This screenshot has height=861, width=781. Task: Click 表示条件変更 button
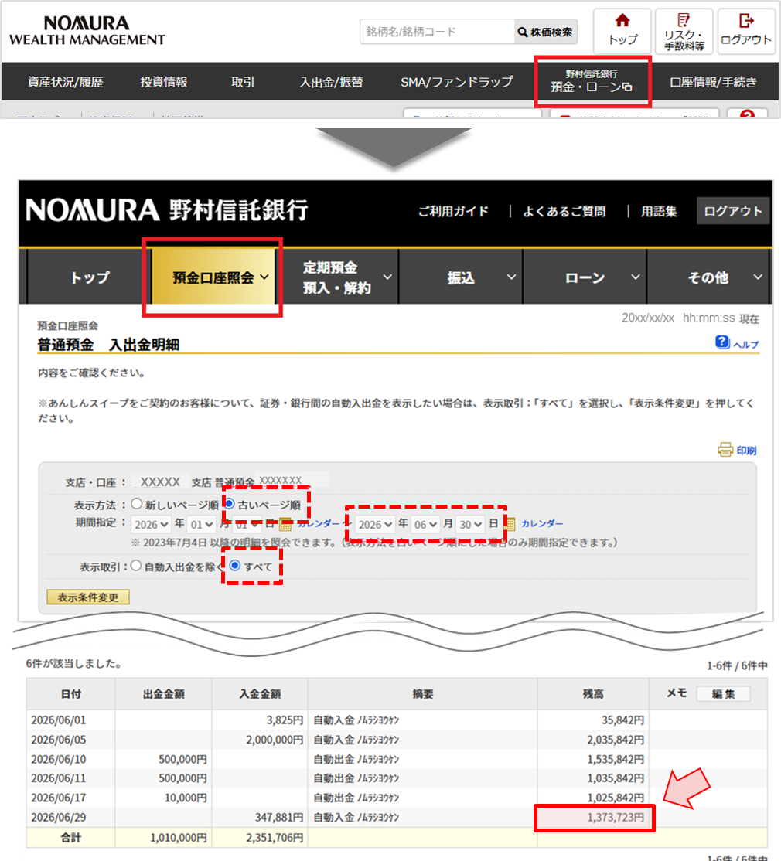point(88,597)
